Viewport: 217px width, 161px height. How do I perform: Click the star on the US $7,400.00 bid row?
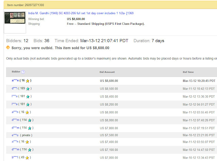pyautogui.click(x=28, y=142)
